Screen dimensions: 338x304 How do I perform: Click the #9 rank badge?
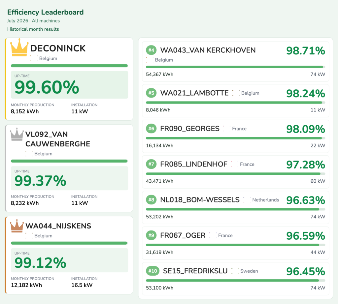151,235
